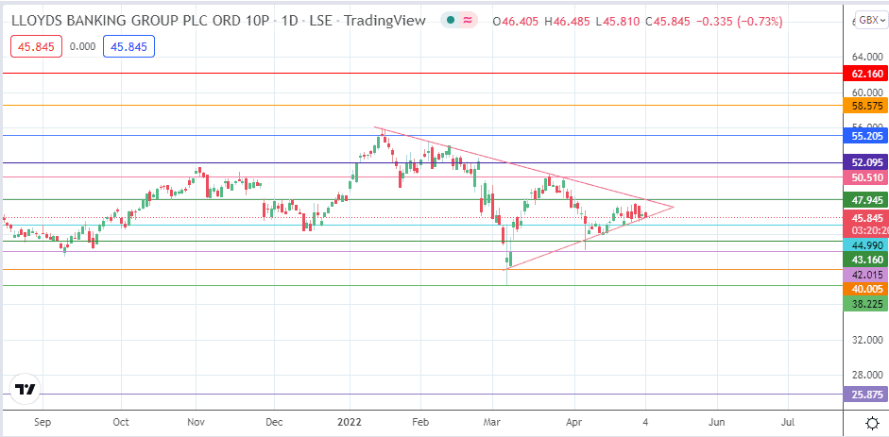Click the 28.000 price axis tick

coord(868,376)
